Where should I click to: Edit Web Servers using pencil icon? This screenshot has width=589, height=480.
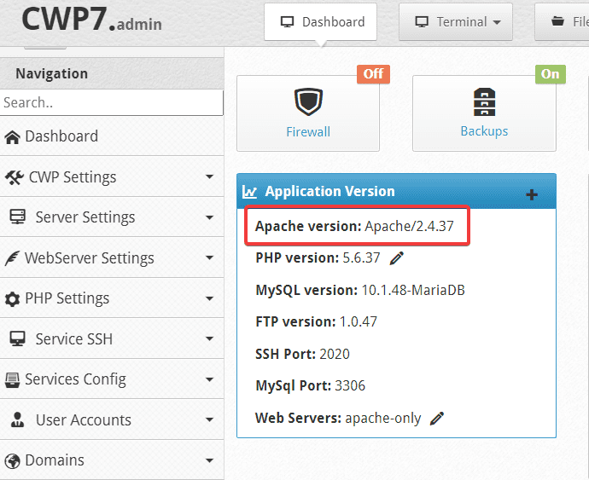tap(437, 419)
